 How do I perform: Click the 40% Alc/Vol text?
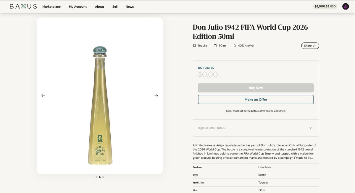point(246,46)
